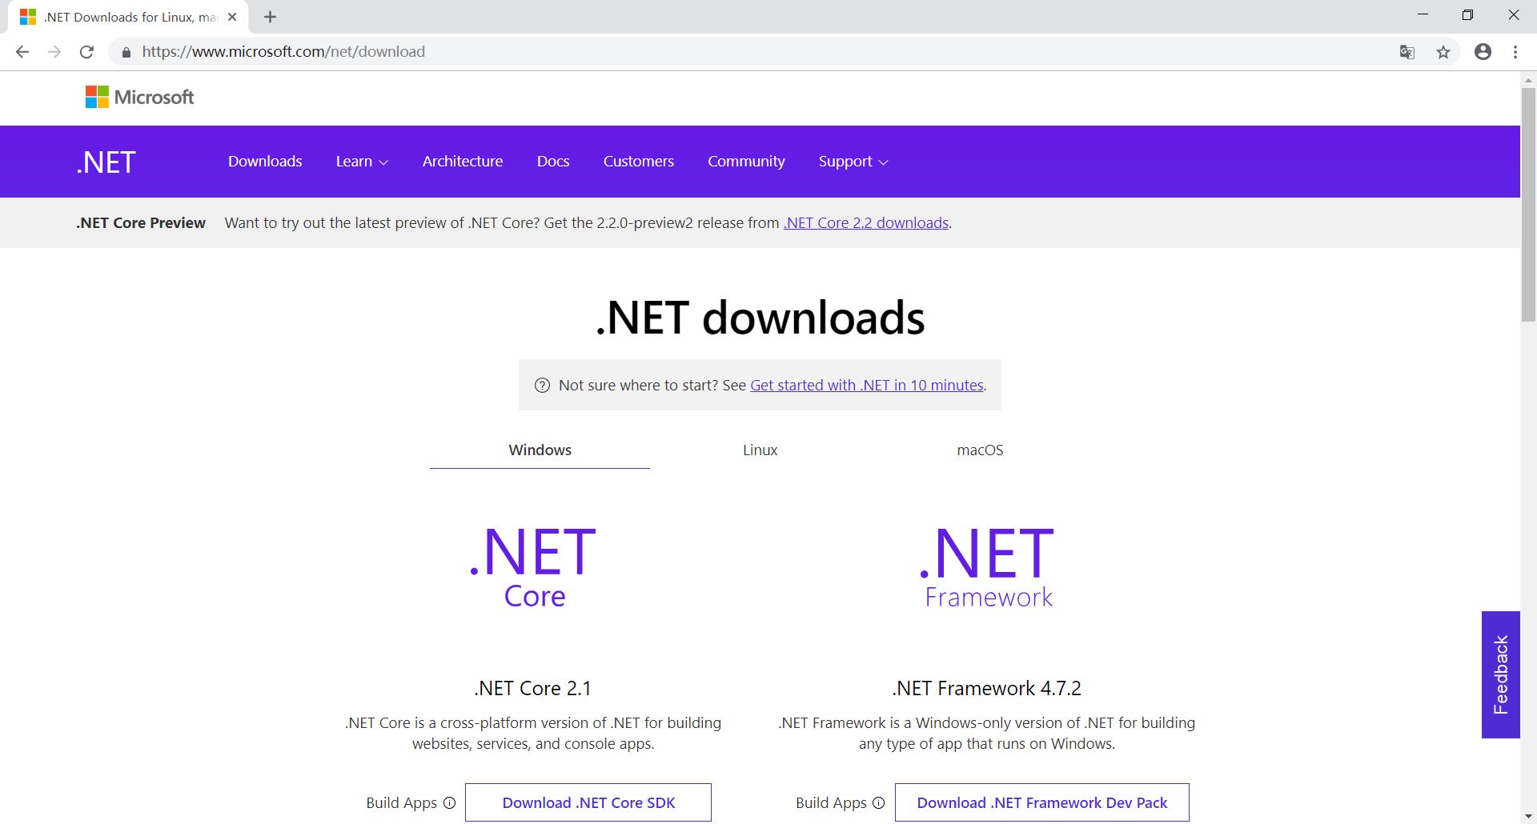Screen dimensions: 1537x824
Task: Open the .NET Core 2.2 downloads link
Action: point(866,223)
